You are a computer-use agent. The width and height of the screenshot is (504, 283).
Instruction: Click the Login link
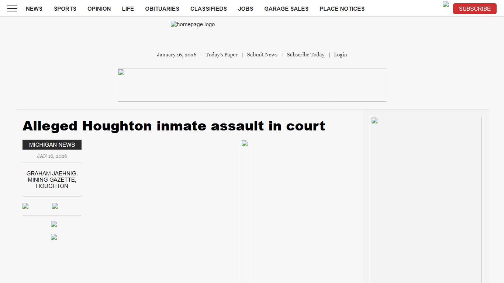pyautogui.click(x=340, y=55)
